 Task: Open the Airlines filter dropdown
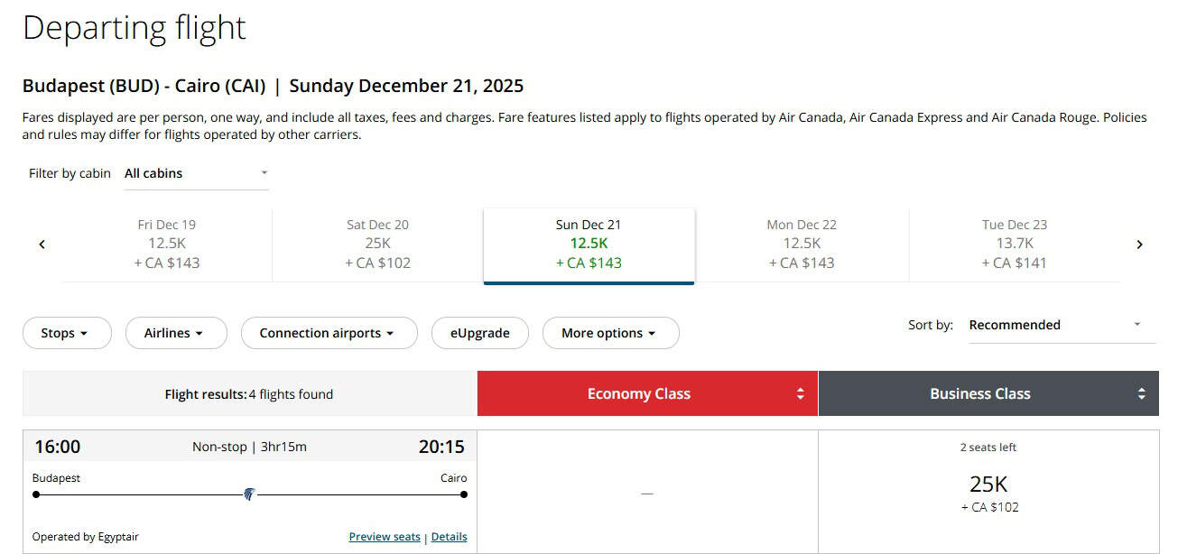tap(176, 333)
